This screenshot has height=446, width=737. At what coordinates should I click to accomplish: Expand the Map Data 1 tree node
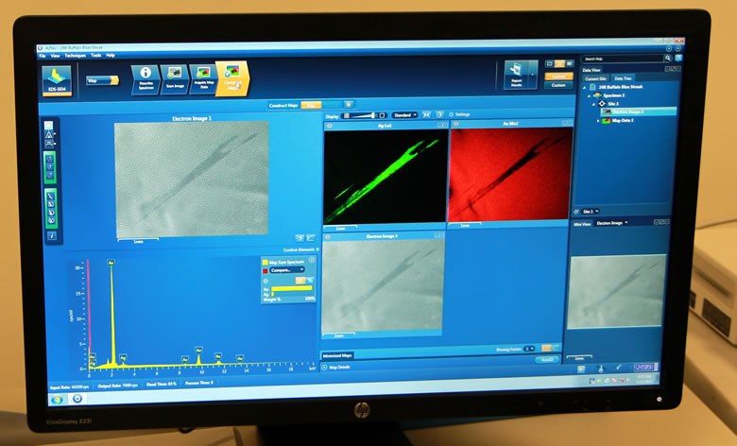tap(597, 121)
